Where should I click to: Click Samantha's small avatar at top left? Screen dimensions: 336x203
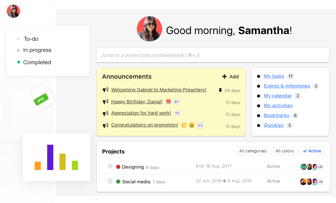coord(14,11)
